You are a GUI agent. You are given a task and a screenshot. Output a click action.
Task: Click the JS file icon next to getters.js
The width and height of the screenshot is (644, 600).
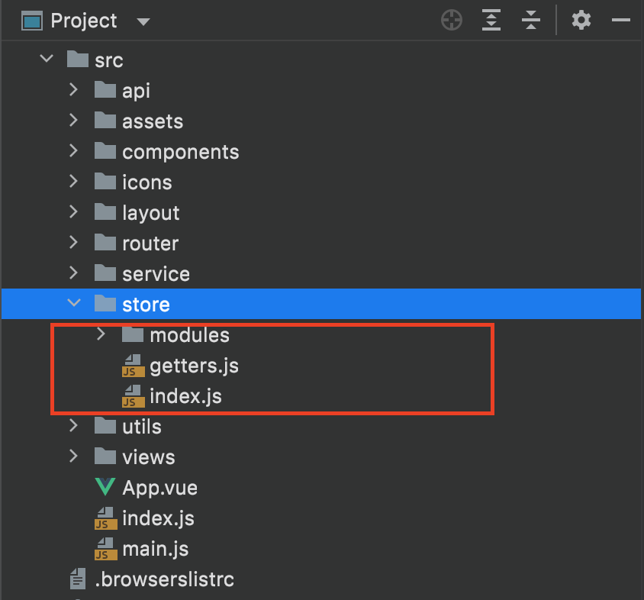[x=133, y=366]
